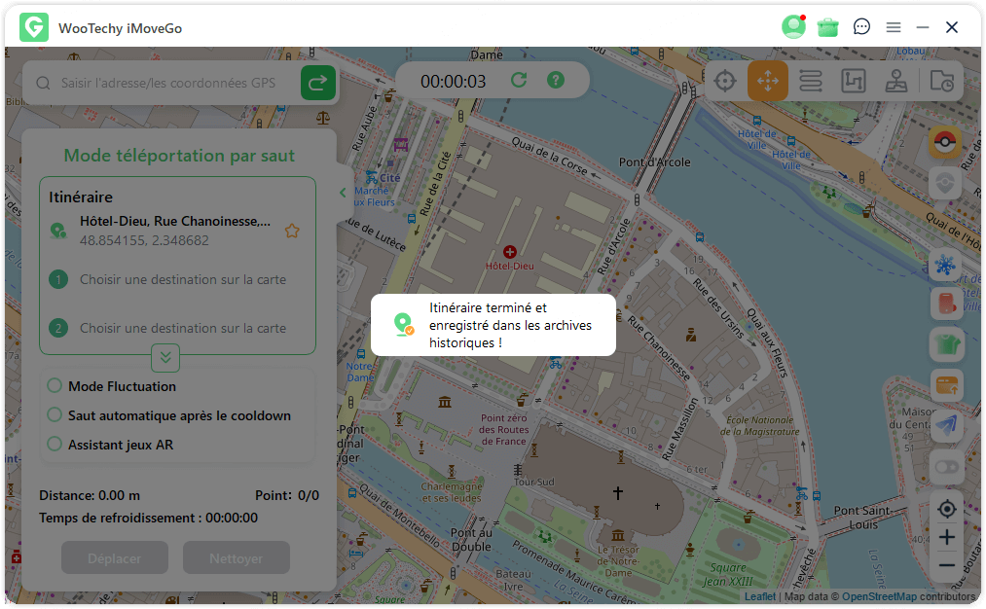Click the green search/go arrow button
This screenshot has width=986, height=609.
[318, 84]
